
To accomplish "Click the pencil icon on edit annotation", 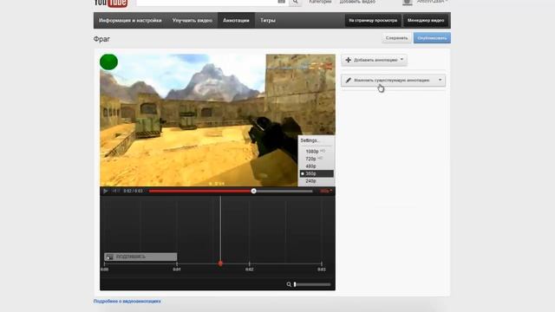I will coord(349,81).
